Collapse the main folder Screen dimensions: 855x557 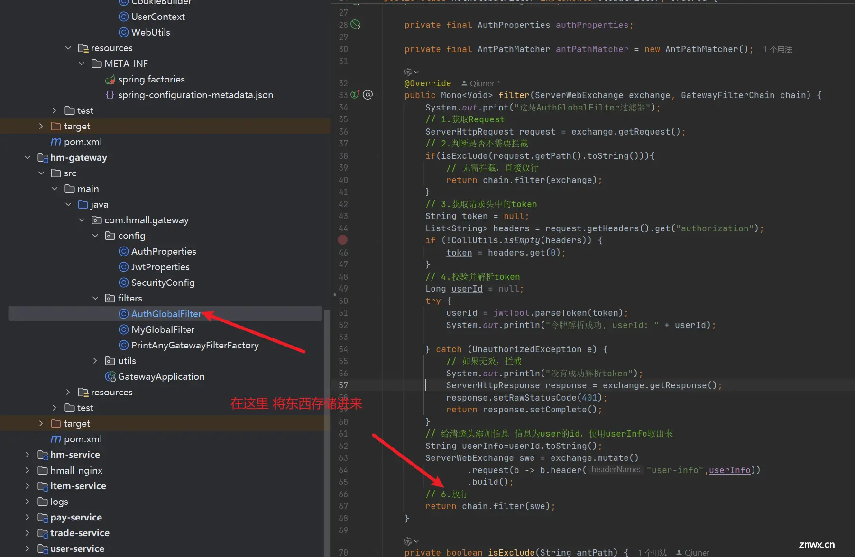pyautogui.click(x=55, y=189)
